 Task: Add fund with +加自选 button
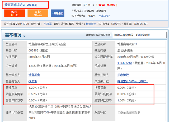[58, 13]
